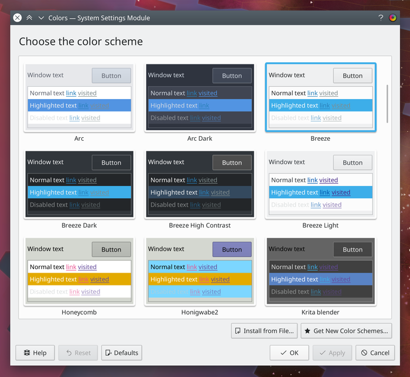Click the question mark help icon in titlebar

point(381,18)
